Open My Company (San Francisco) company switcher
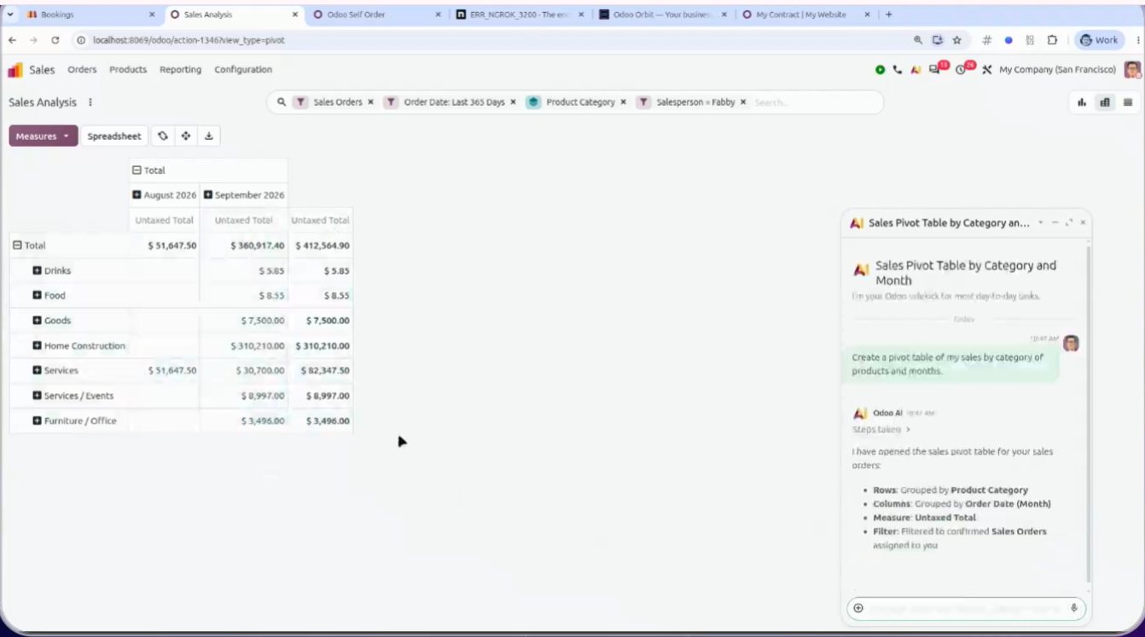The width and height of the screenshot is (1145, 637). pos(1057,70)
